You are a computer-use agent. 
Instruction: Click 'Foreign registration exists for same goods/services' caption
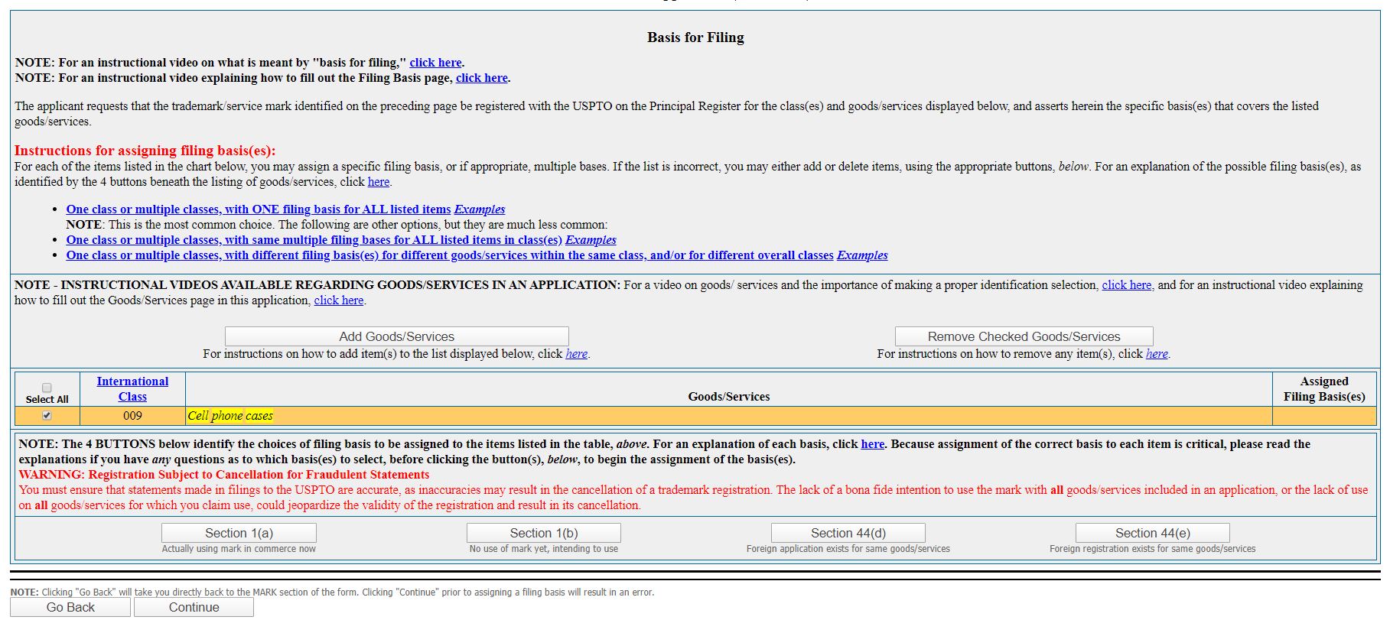pos(1153,549)
